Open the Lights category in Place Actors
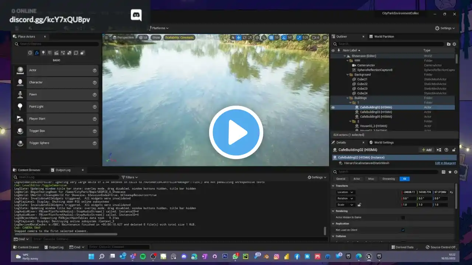Screen dimensions: 472x265 coord(43,53)
